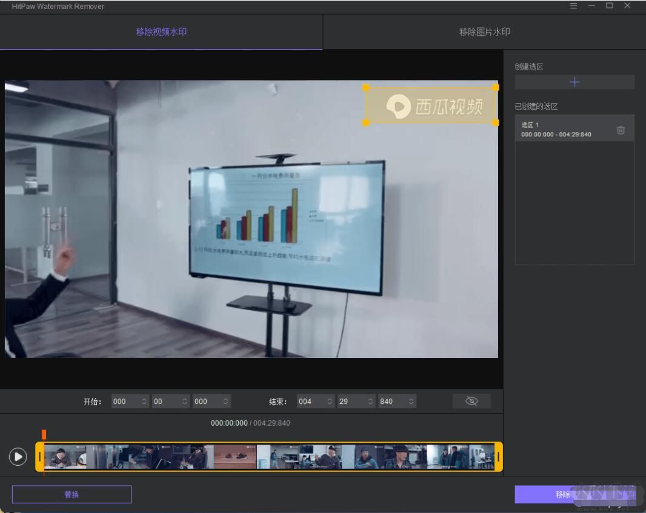
Task: Adjust the end milliseconds stepper showing 840
Action: pos(411,401)
